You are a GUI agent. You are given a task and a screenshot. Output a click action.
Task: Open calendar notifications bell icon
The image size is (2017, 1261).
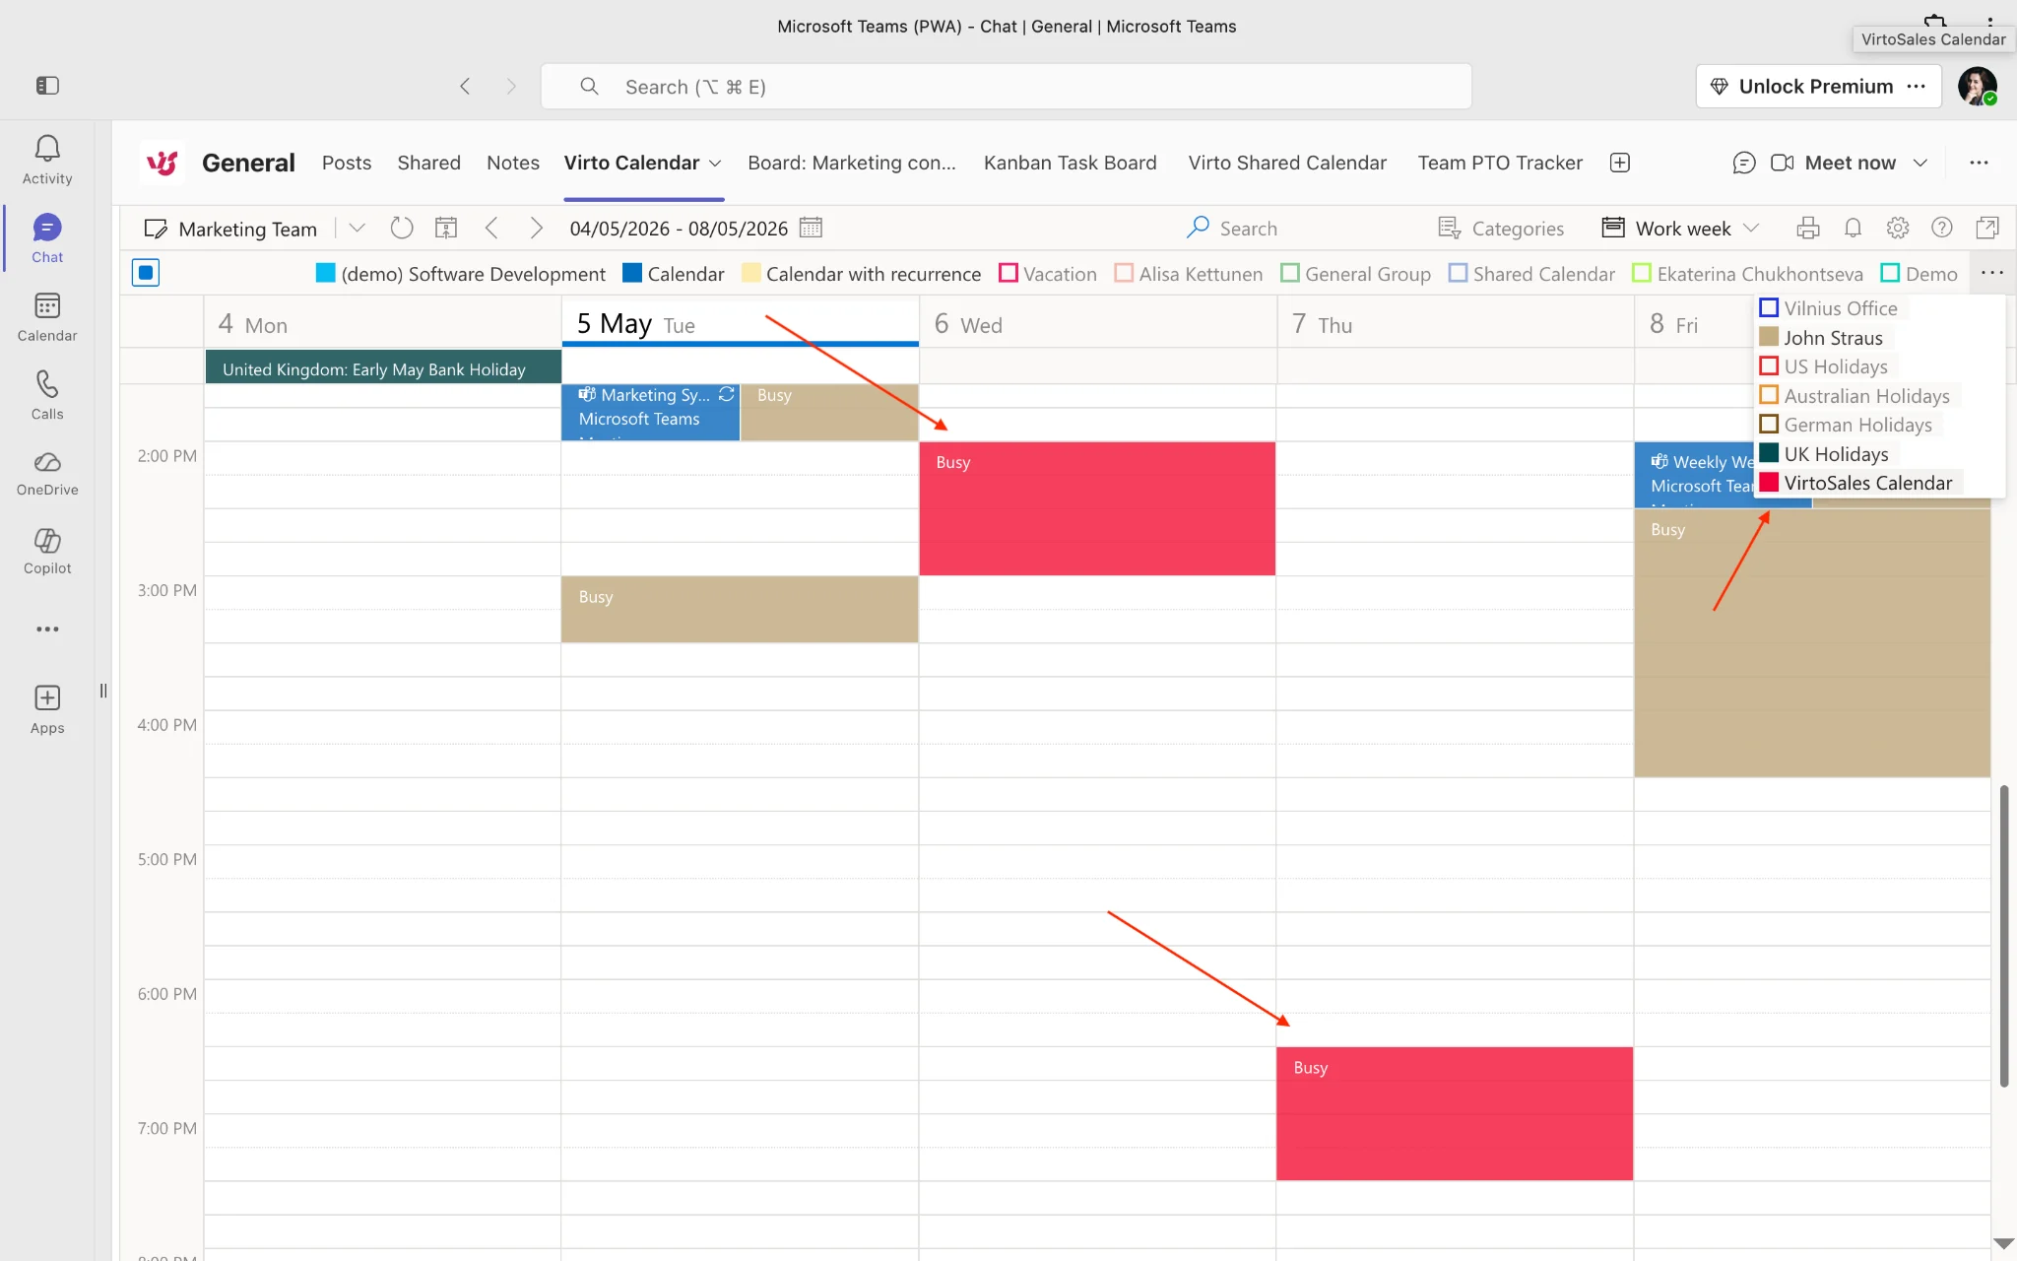1853,229
